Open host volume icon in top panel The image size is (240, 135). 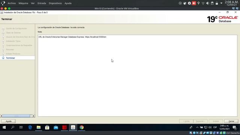(x=207, y=3)
